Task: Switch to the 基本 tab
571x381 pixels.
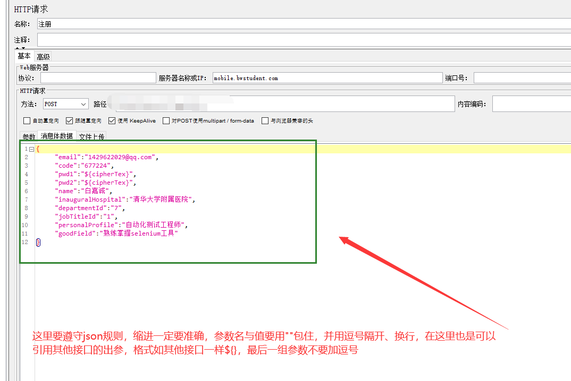Action: (x=24, y=56)
